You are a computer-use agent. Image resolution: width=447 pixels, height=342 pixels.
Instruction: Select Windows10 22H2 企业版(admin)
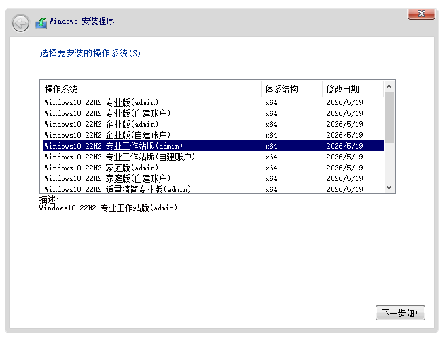[x=213, y=124]
